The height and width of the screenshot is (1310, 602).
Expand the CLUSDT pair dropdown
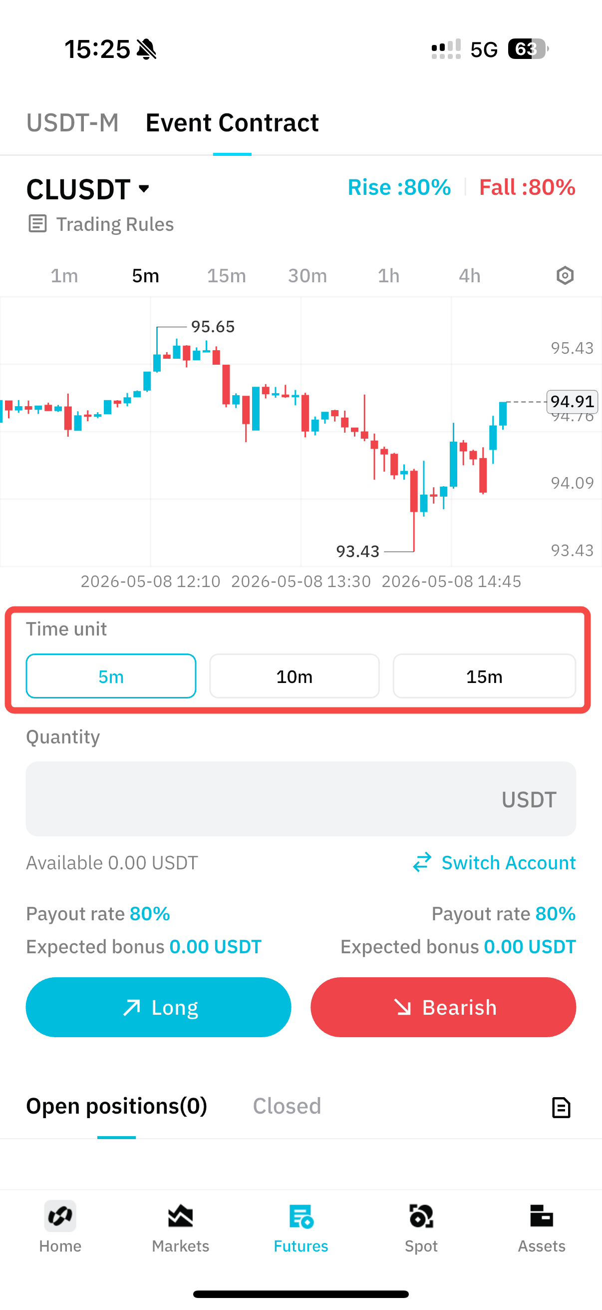point(88,189)
